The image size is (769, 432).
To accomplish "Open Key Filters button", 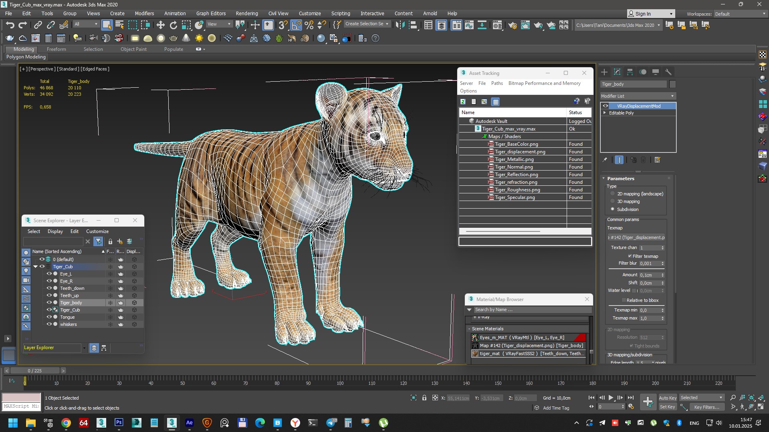I will point(707,407).
